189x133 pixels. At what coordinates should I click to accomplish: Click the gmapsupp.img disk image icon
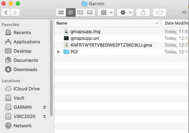(x=66, y=32)
